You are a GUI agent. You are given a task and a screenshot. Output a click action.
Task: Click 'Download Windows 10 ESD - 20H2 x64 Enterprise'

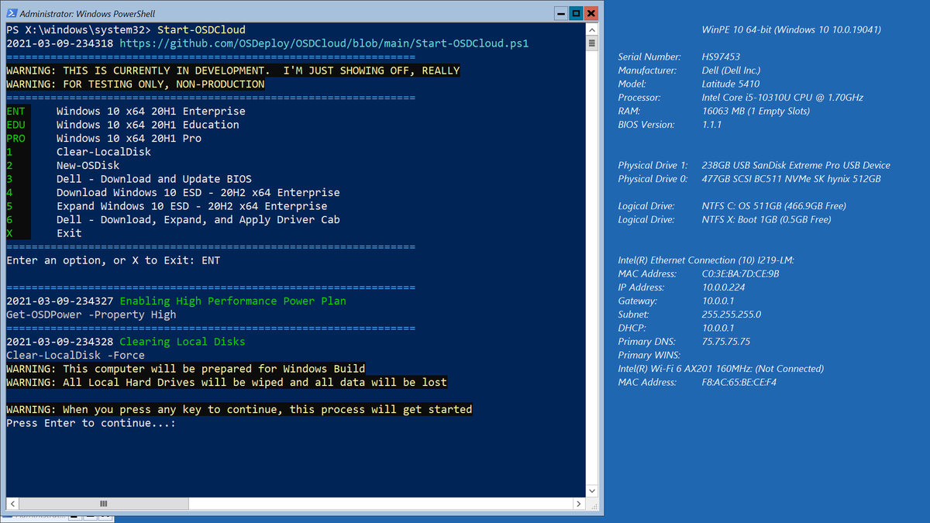[x=198, y=192]
